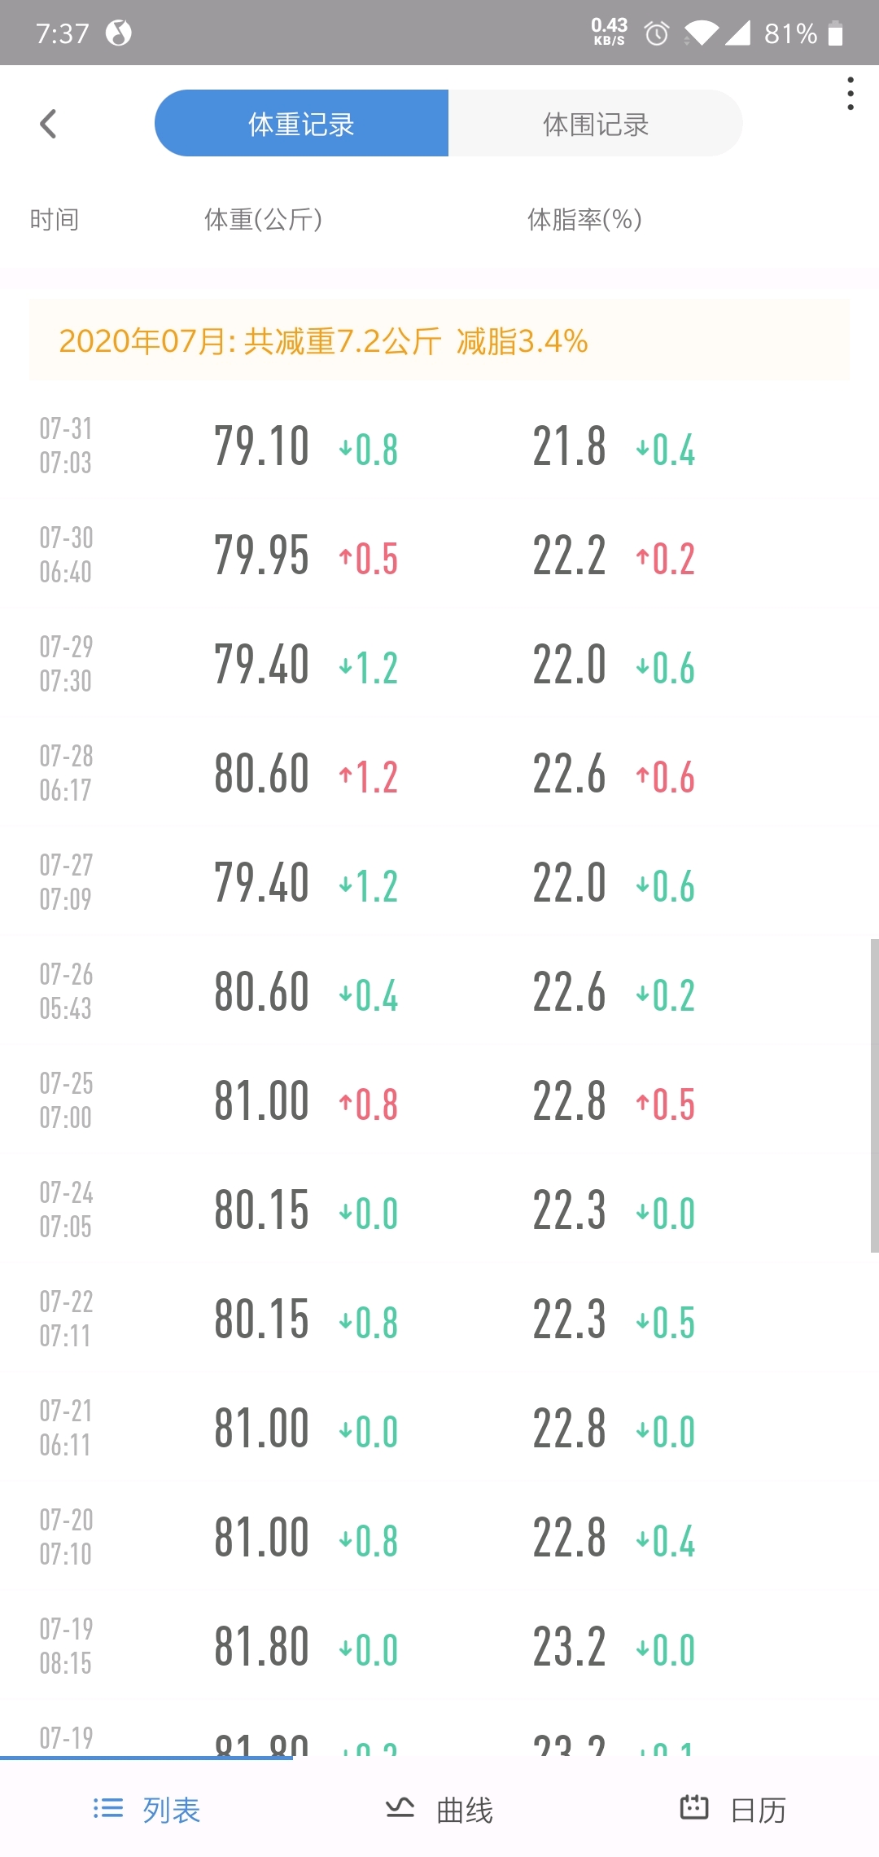Tap the 2020年07月 summary banner
Screen dimensions: 879x1857
pyautogui.click(x=439, y=340)
